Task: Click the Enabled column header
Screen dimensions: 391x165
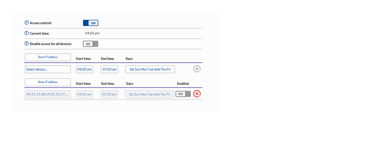Action: click(183, 83)
